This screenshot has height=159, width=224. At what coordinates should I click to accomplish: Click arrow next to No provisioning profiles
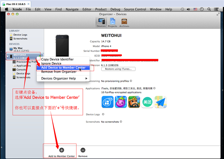tap(131, 81)
